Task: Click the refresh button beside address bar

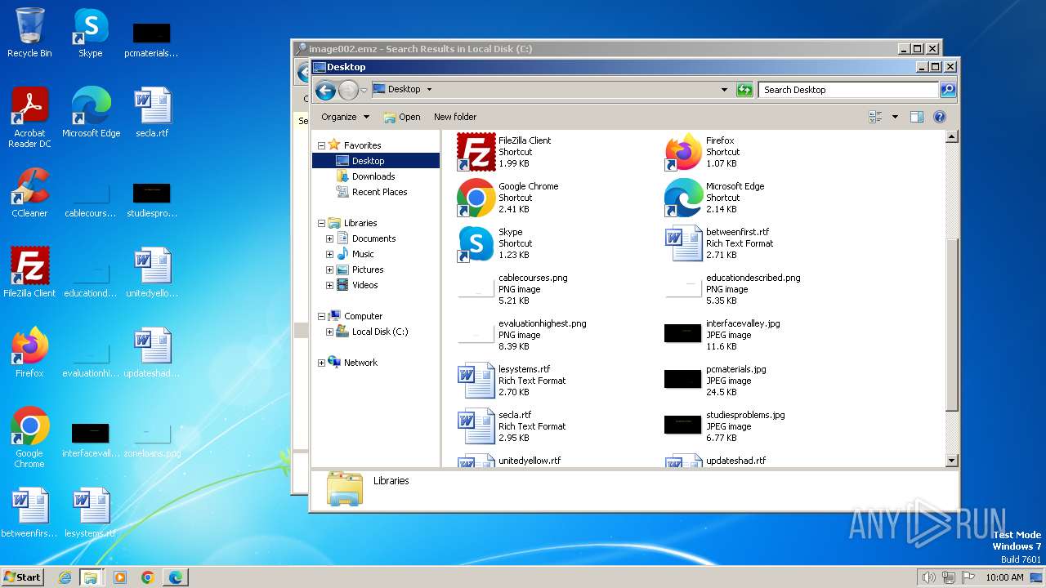Action: point(744,90)
